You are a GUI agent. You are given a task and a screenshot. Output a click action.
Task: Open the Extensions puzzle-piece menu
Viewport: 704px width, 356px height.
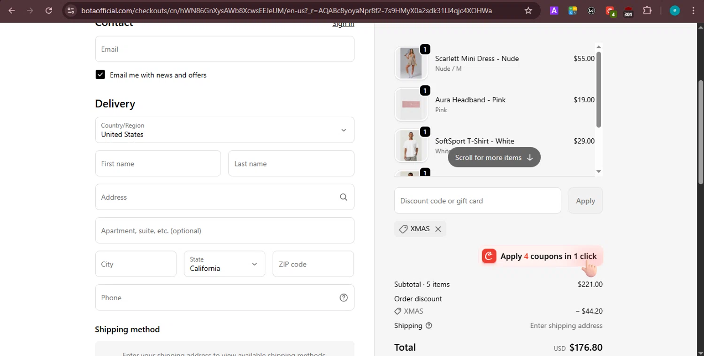pos(647,10)
